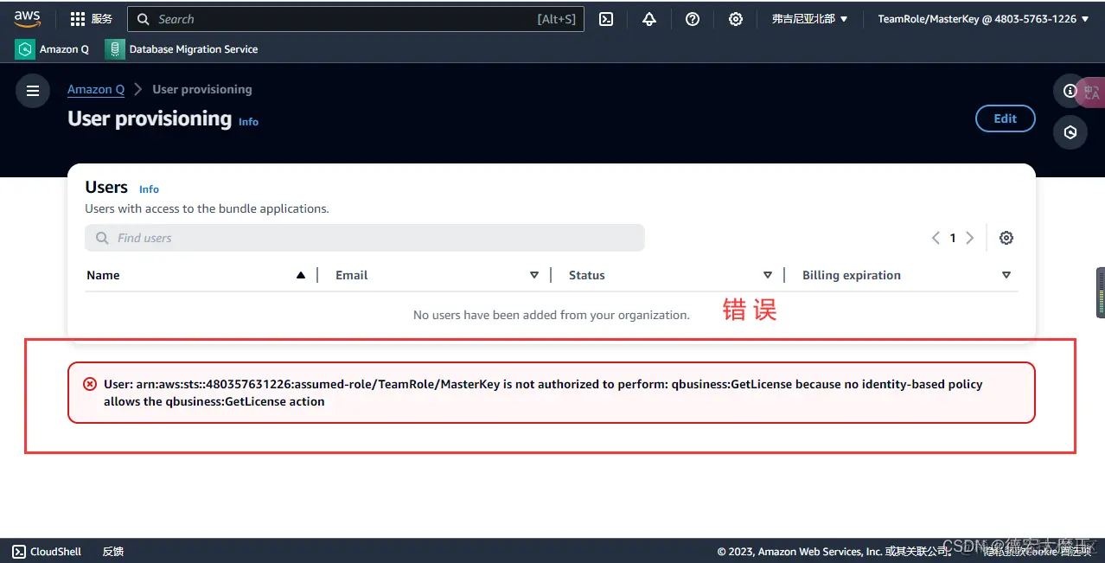The width and height of the screenshot is (1105, 563).
Task: Open CloudShell in footer
Action: point(48,551)
